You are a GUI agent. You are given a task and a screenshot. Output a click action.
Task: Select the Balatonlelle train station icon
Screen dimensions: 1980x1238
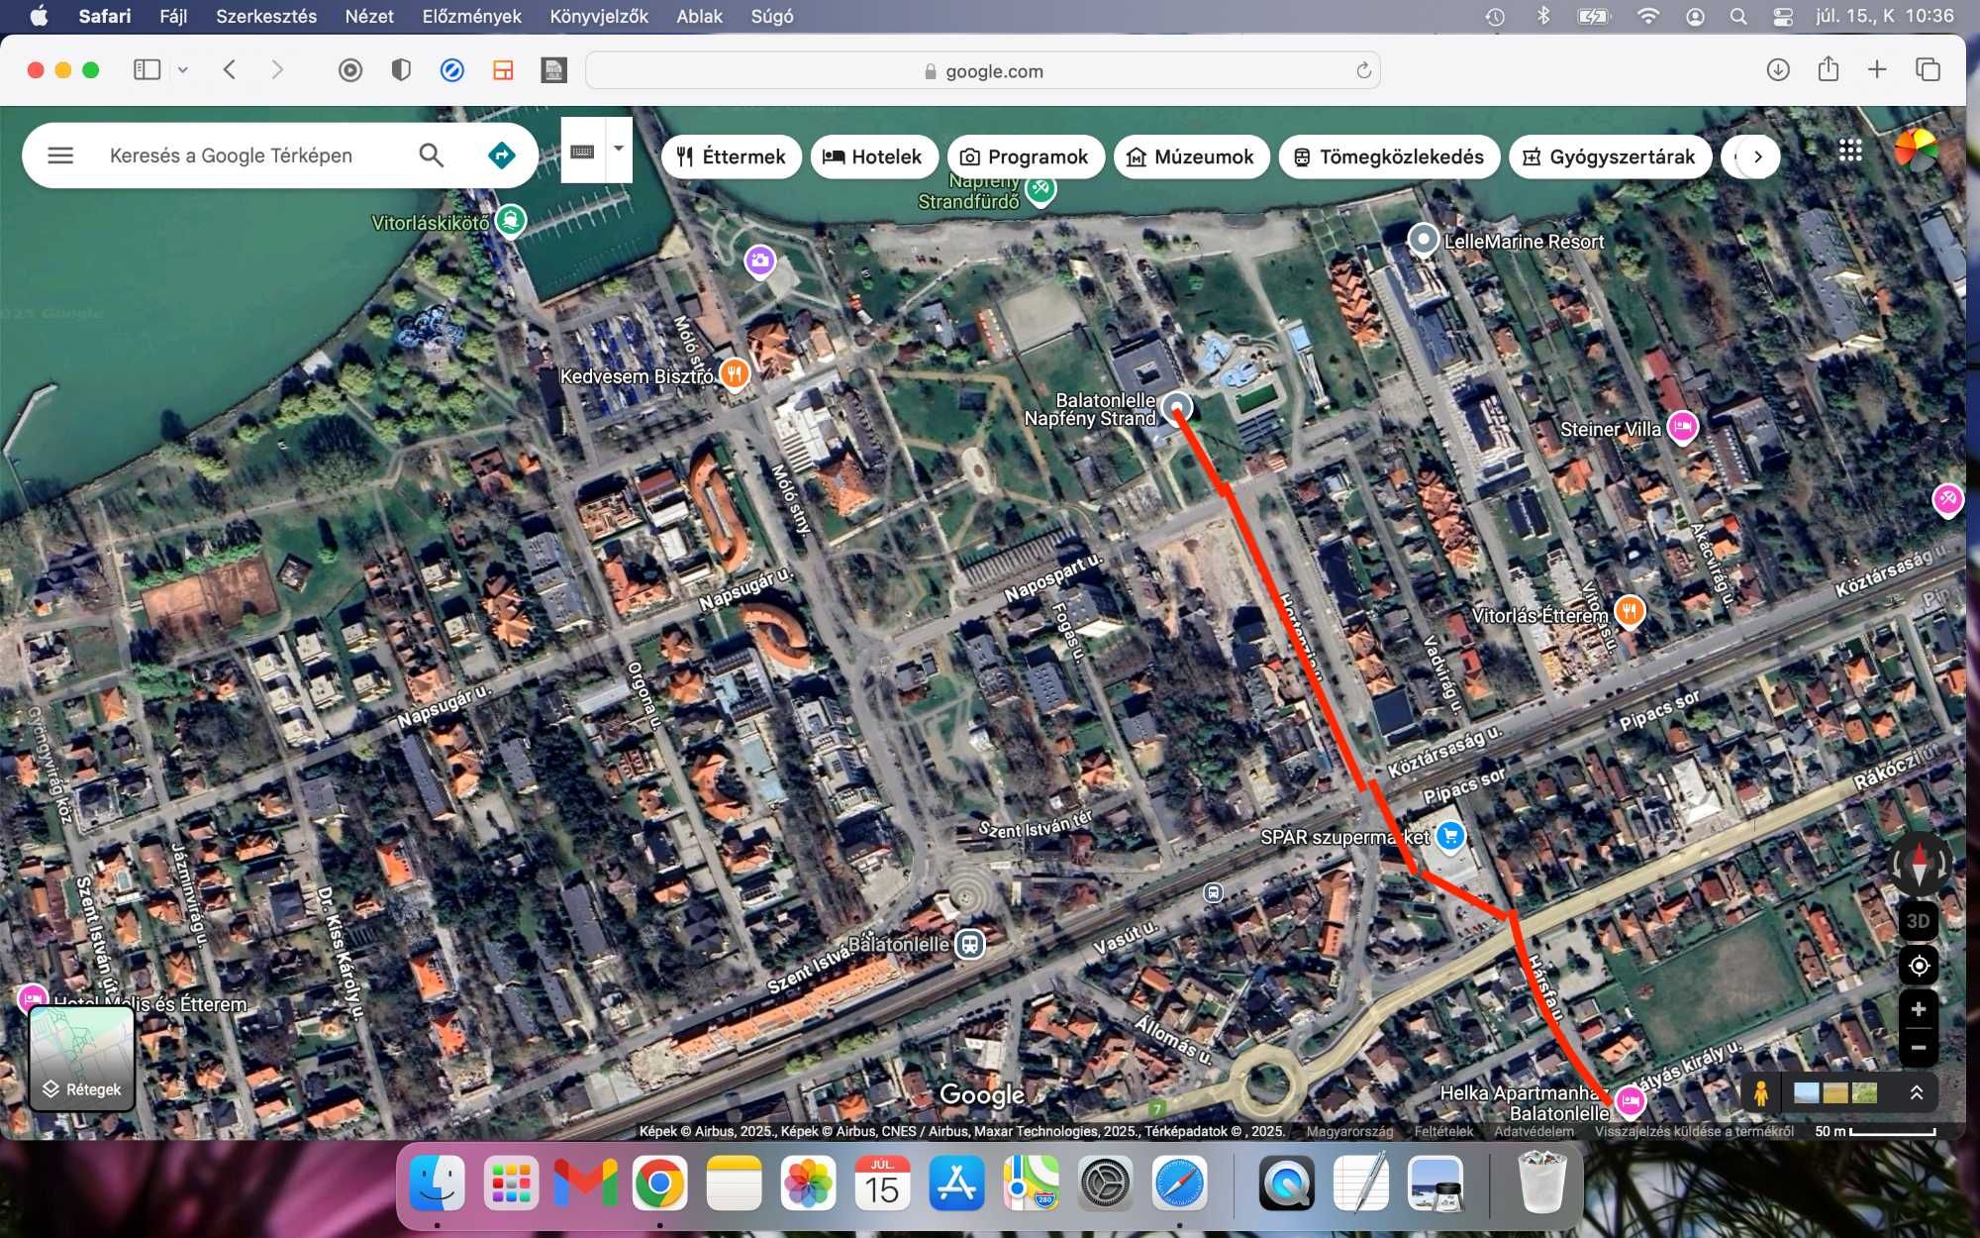pyautogui.click(x=970, y=944)
